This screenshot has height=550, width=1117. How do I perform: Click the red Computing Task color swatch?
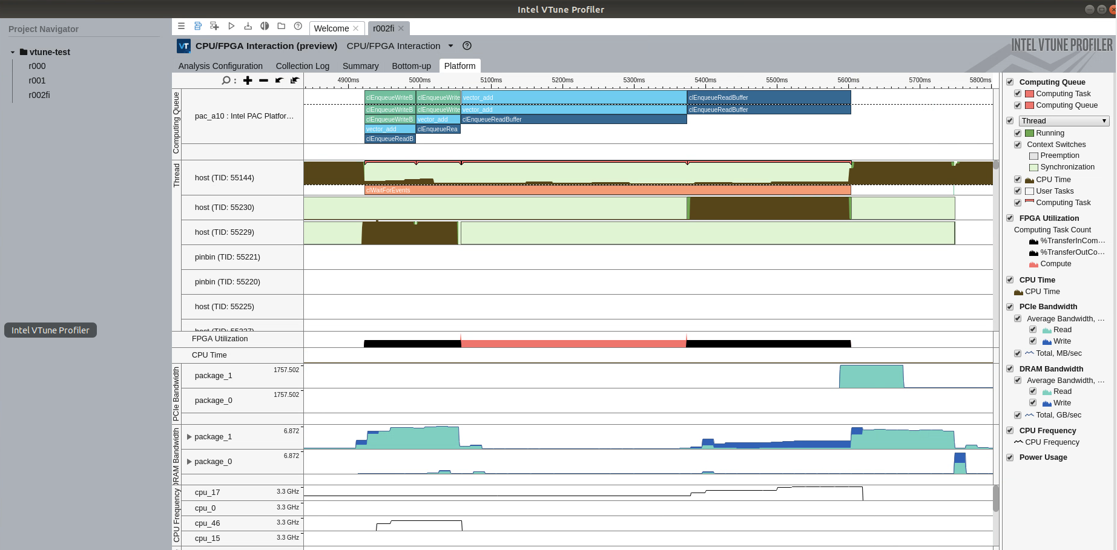click(1029, 93)
